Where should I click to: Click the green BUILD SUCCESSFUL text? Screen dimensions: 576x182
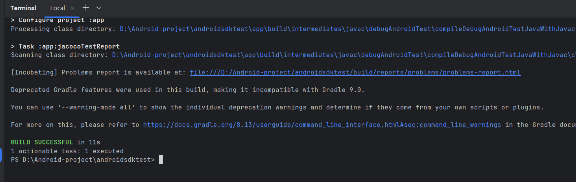42,142
